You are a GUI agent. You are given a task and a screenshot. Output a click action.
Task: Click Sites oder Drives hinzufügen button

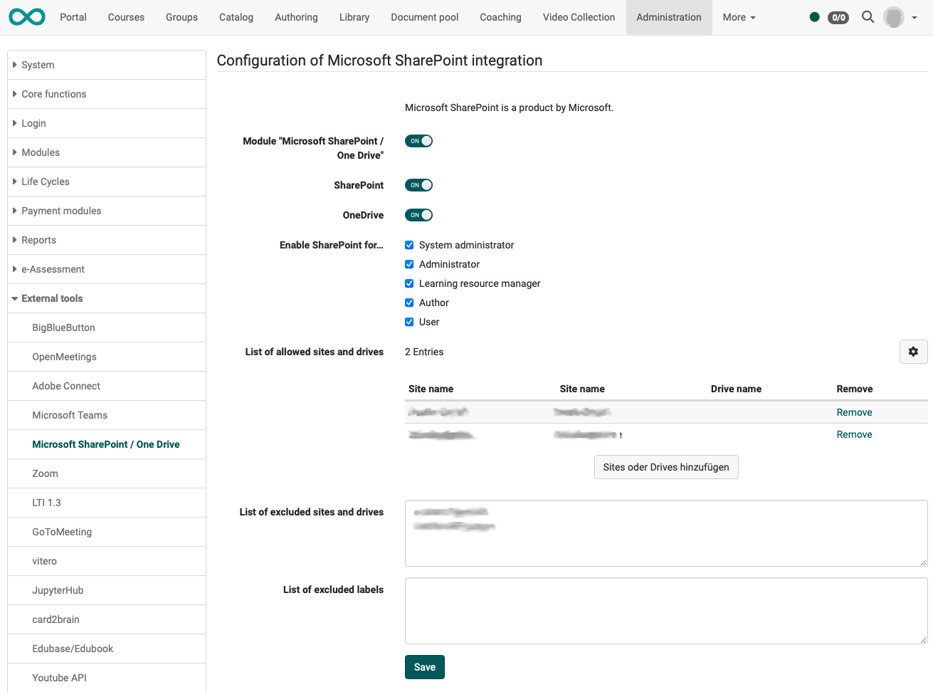click(666, 467)
